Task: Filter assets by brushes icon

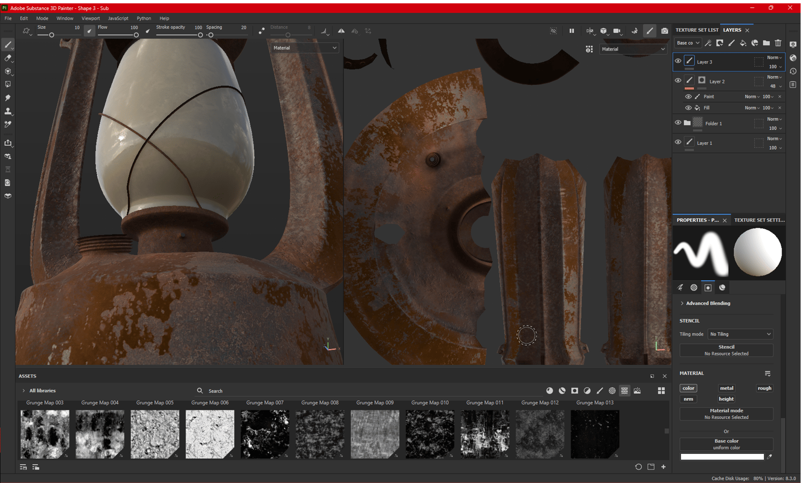Action: pyautogui.click(x=600, y=390)
